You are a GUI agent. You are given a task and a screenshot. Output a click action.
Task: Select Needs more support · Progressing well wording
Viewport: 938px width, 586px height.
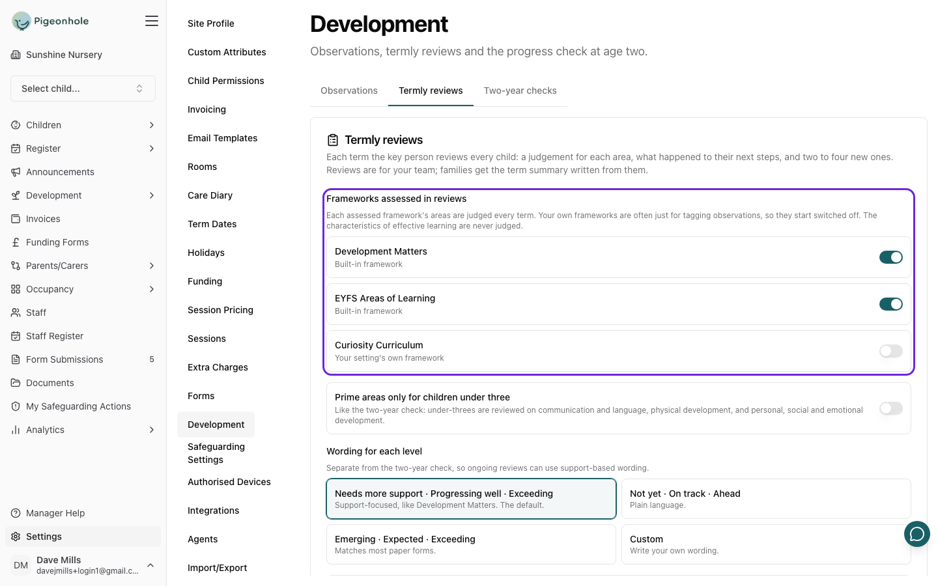[471, 499]
